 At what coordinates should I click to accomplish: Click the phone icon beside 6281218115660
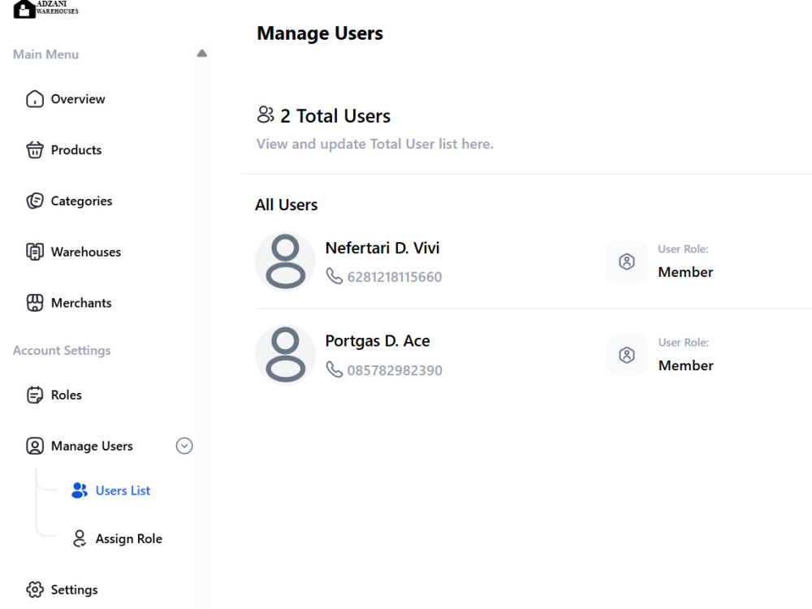pyautogui.click(x=334, y=276)
